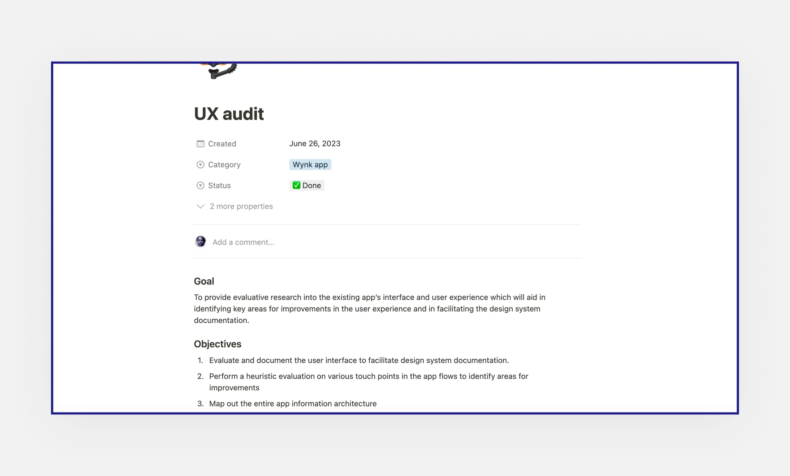Click the Wynk app category tag
The width and height of the screenshot is (790, 476).
(x=310, y=164)
